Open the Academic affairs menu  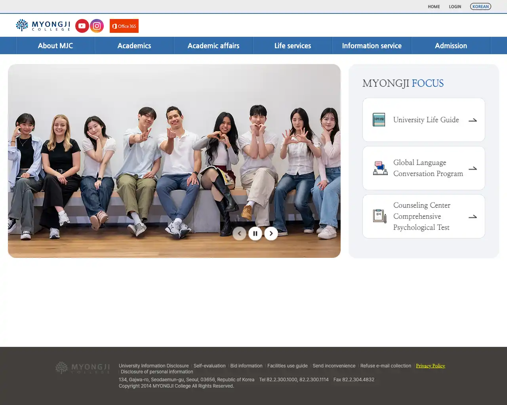pyautogui.click(x=213, y=45)
